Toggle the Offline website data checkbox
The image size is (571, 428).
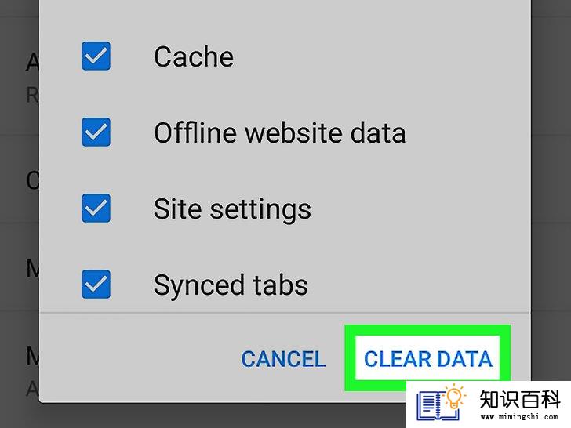96,132
